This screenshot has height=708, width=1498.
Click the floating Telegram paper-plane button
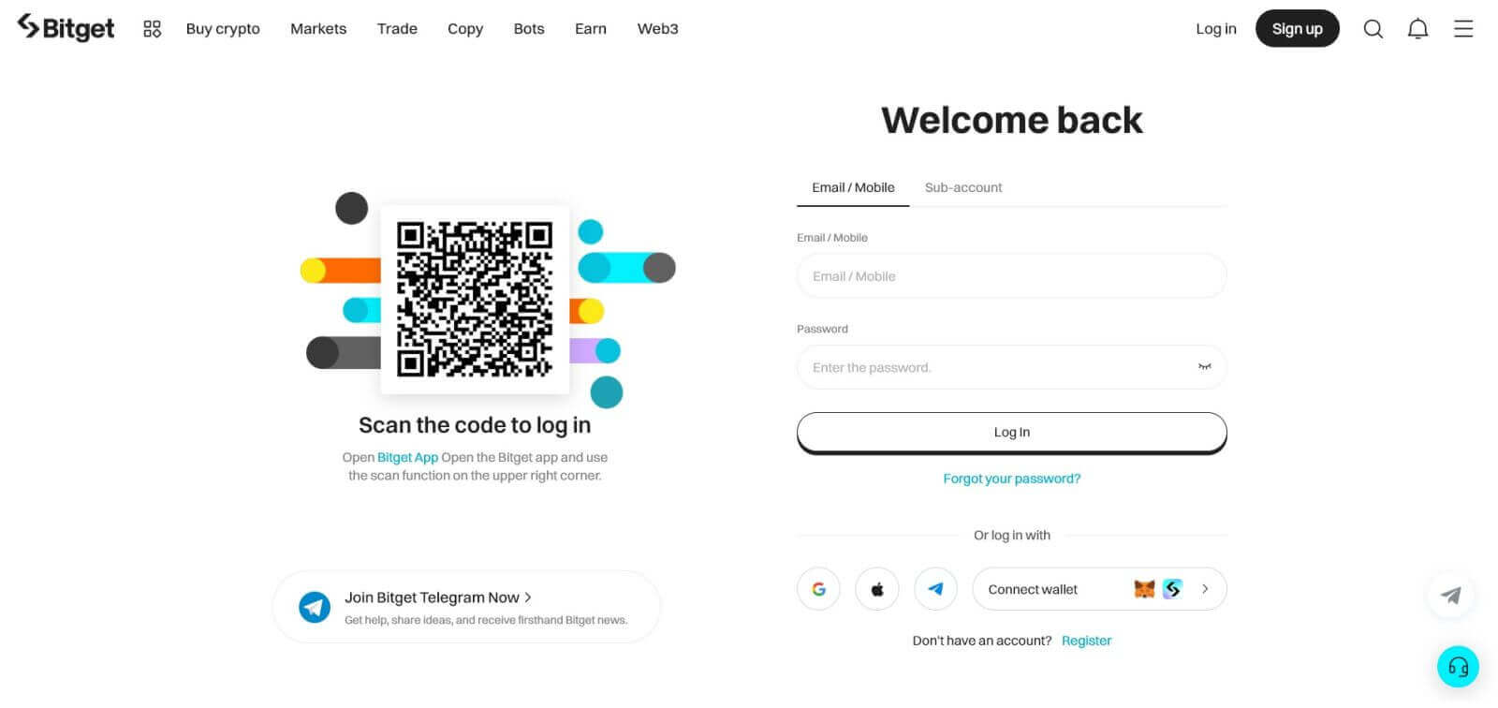(x=1451, y=595)
